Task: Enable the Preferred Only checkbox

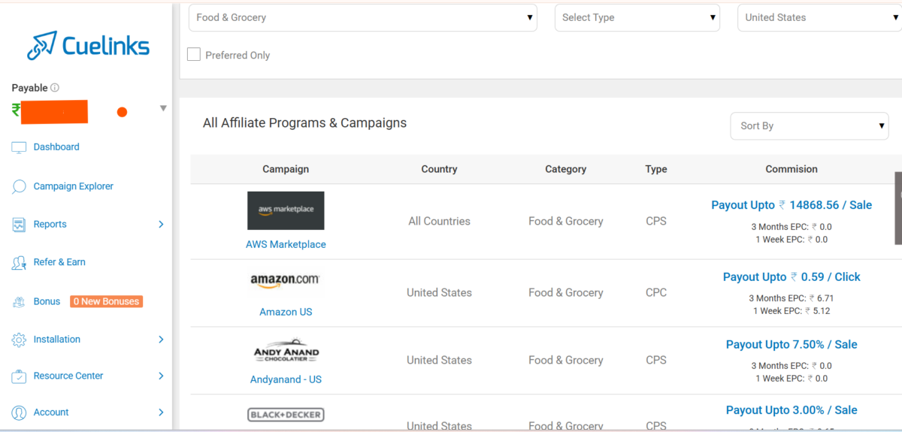Action: click(x=194, y=55)
